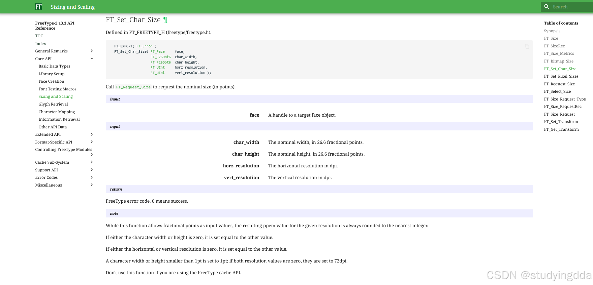
Task: Click Core API sidebar label
Action: [43, 59]
